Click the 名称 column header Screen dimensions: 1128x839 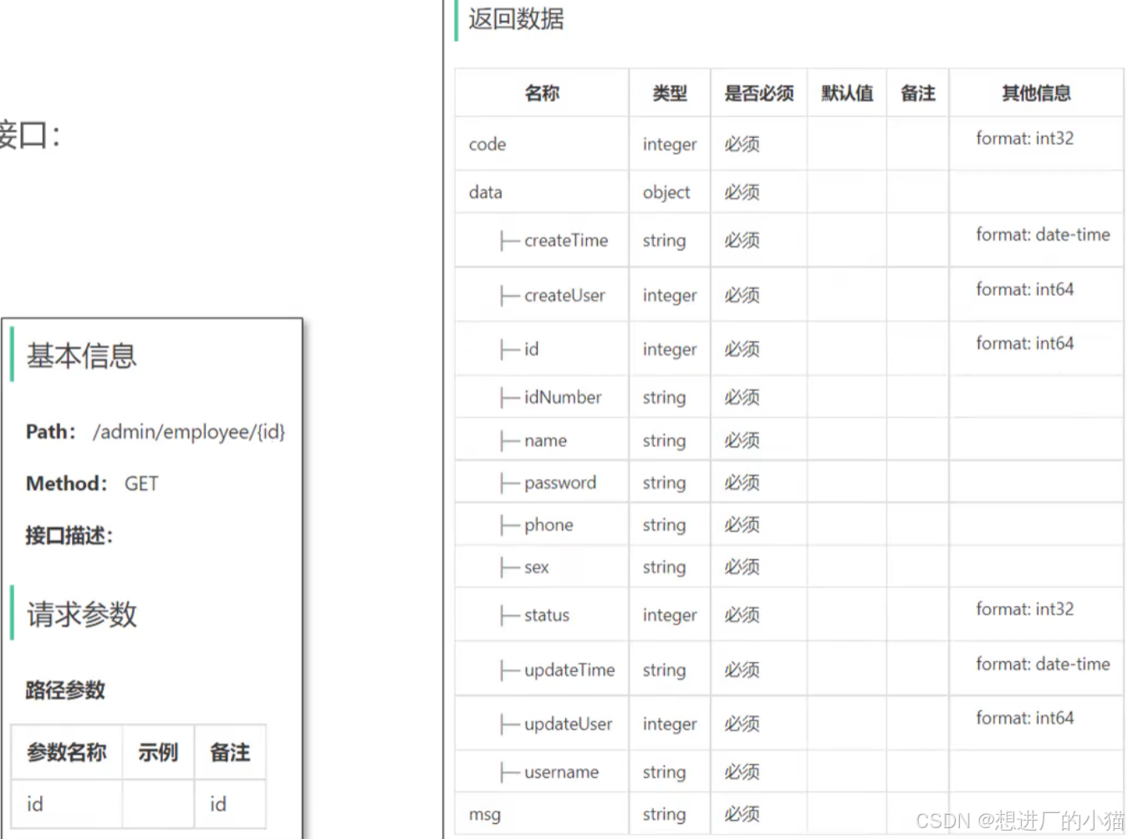(x=542, y=93)
